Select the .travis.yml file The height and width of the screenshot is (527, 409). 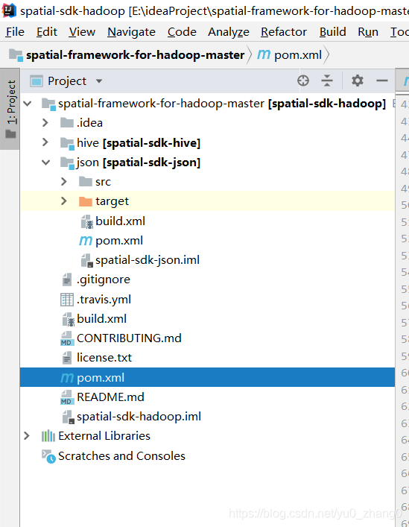pos(104,299)
